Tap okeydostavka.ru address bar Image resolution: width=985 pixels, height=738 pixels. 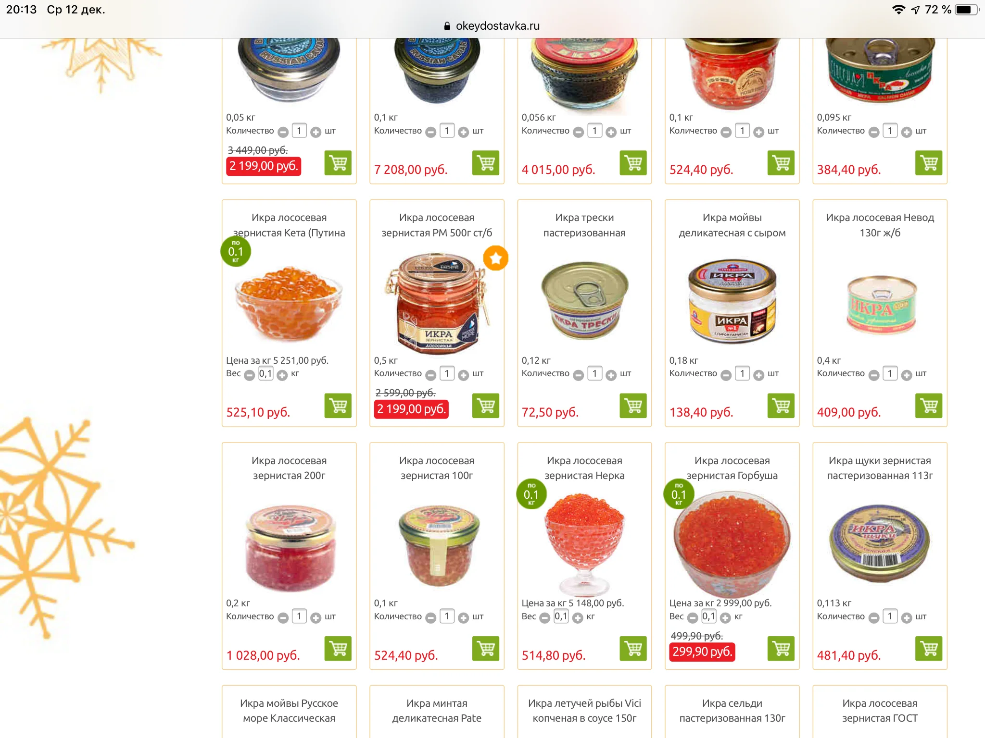coord(492,26)
